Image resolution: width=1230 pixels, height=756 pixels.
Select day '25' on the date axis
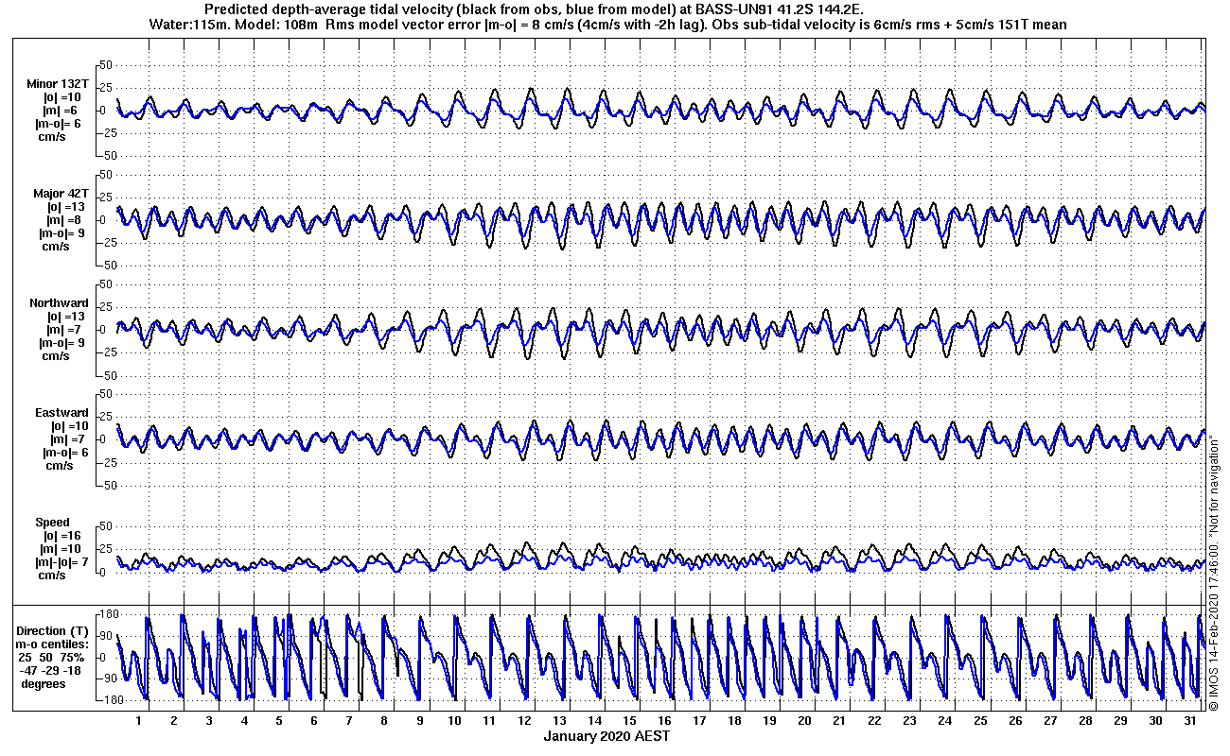(x=979, y=720)
